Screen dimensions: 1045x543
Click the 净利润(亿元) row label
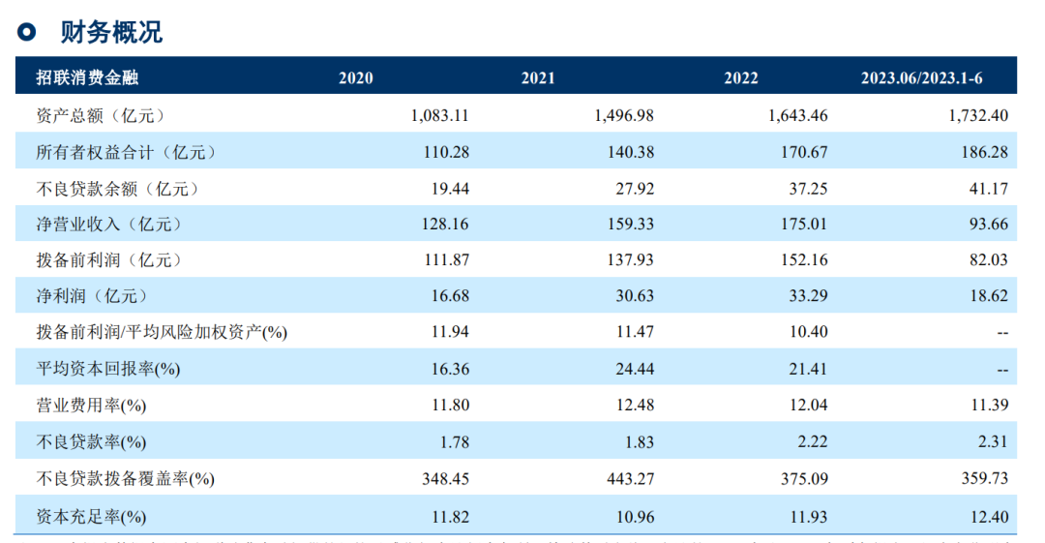pyautogui.click(x=95, y=296)
